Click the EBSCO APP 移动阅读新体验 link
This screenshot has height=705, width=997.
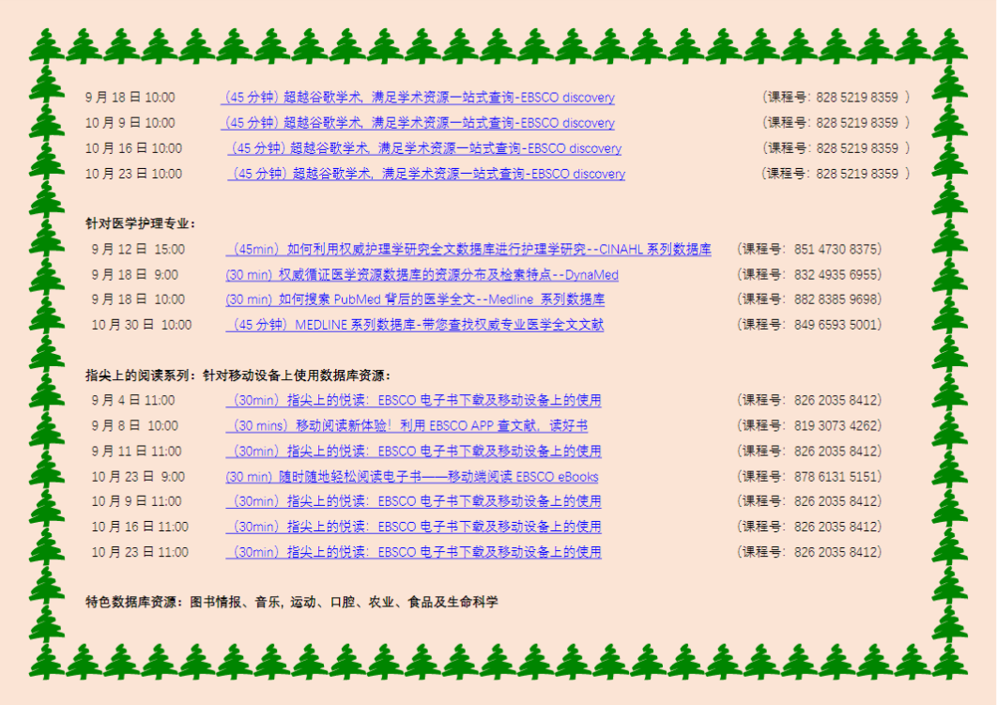pyautogui.click(x=406, y=426)
